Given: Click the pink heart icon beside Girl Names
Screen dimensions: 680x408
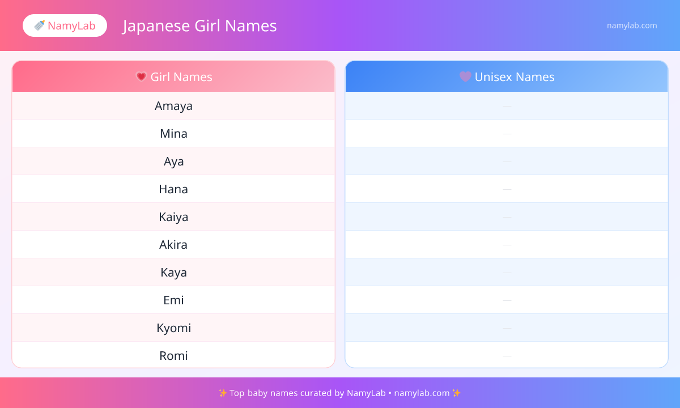Looking at the screenshot, I should 141,76.
